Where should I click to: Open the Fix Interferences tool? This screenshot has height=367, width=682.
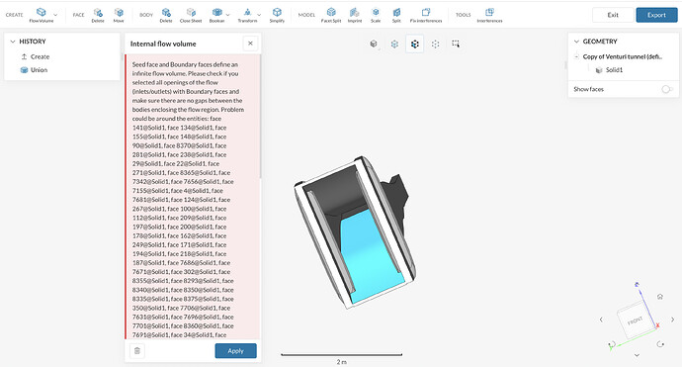click(426, 15)
